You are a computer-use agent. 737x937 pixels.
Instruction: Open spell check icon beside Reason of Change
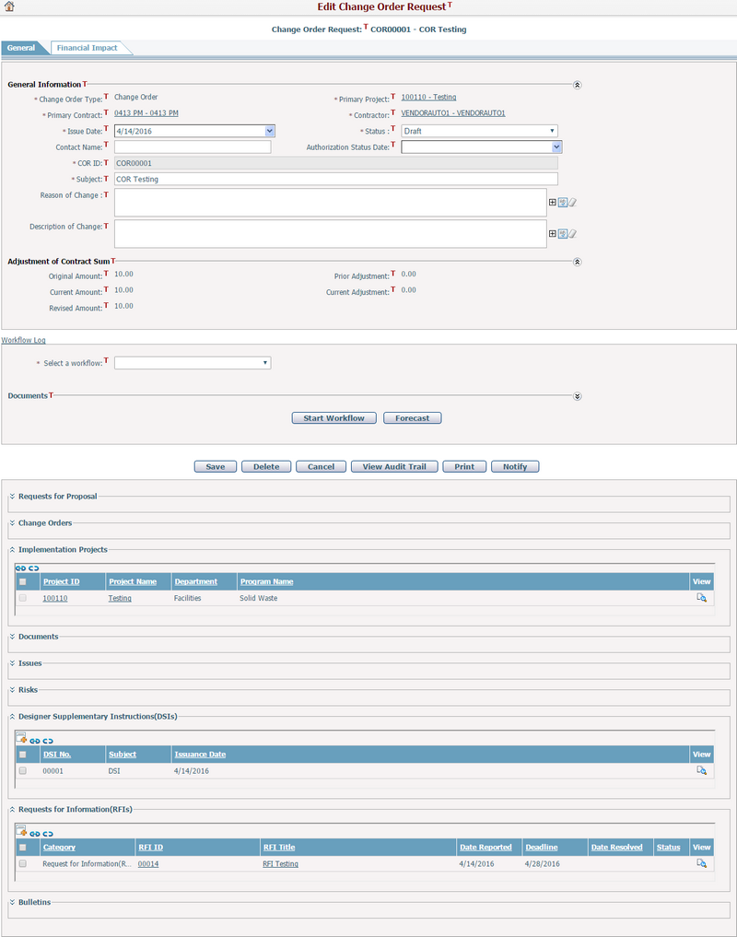tap(562, 203)
